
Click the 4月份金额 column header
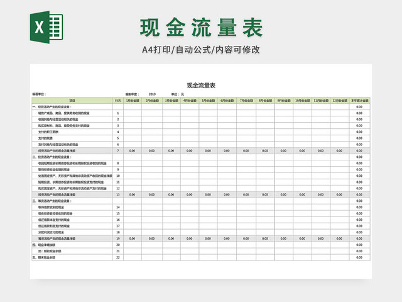190,101
